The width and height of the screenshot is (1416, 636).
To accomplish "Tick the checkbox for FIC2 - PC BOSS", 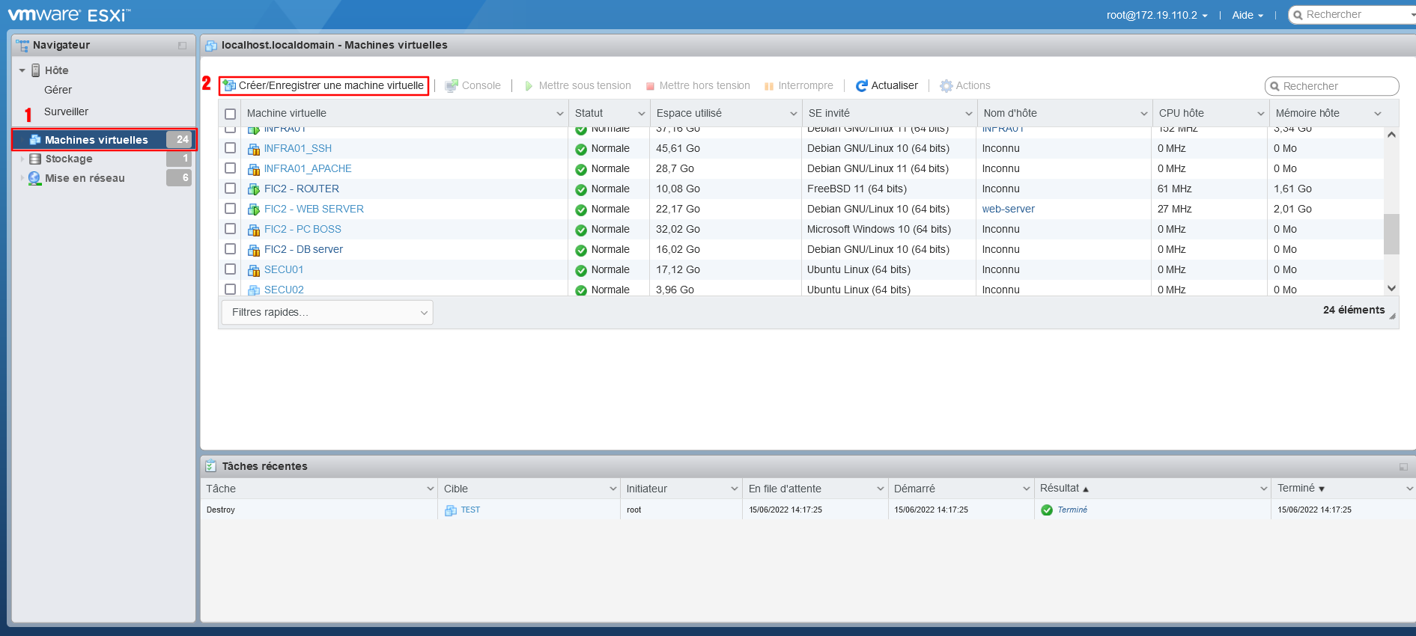I will (x=231, y=229).
